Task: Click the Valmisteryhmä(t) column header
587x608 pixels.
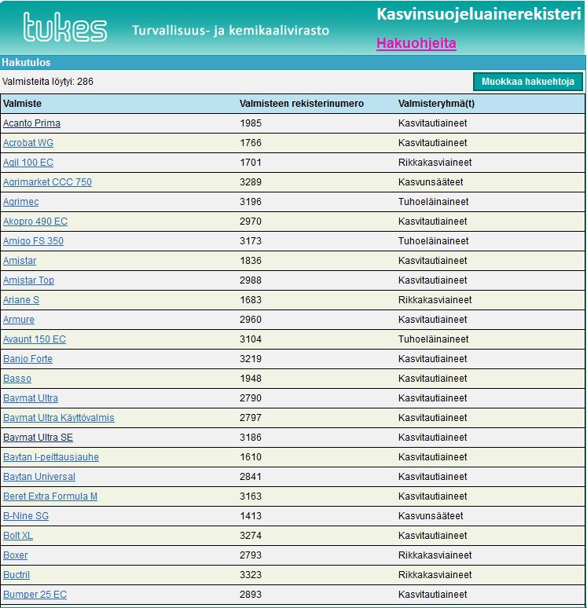Action: tap(436, 104)
